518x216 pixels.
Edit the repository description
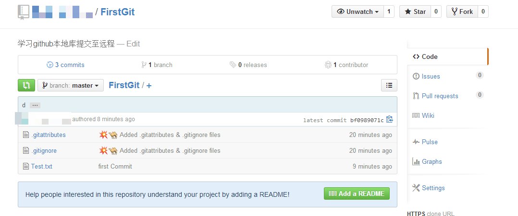point(133,44)
